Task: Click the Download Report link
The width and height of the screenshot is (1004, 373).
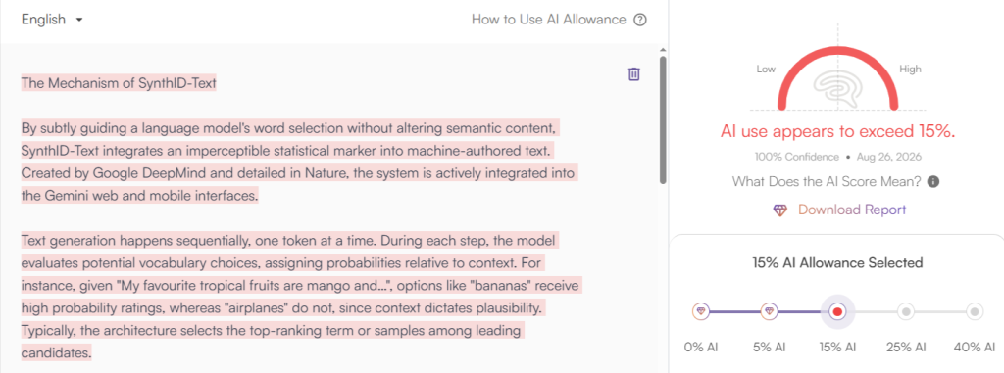Action: (852, 210)
